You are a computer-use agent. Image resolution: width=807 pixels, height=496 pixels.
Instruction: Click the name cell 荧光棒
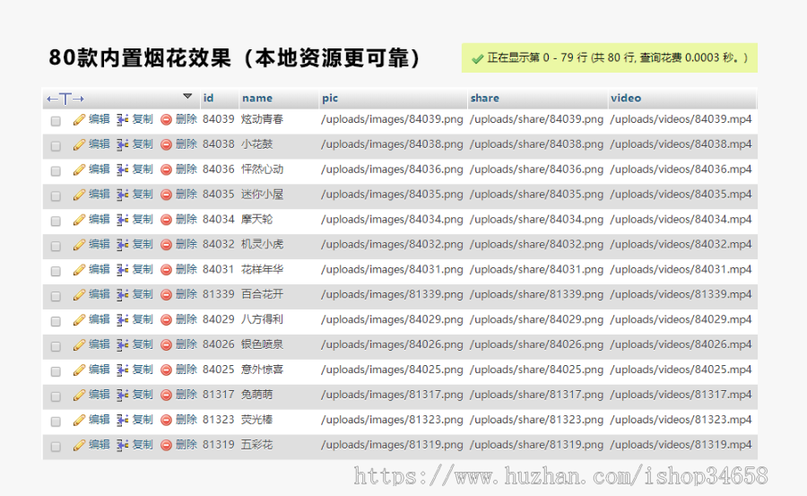pos(256,419)
